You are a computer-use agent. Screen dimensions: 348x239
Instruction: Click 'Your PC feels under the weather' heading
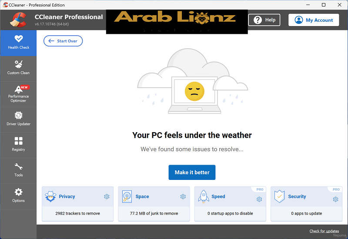192,135
